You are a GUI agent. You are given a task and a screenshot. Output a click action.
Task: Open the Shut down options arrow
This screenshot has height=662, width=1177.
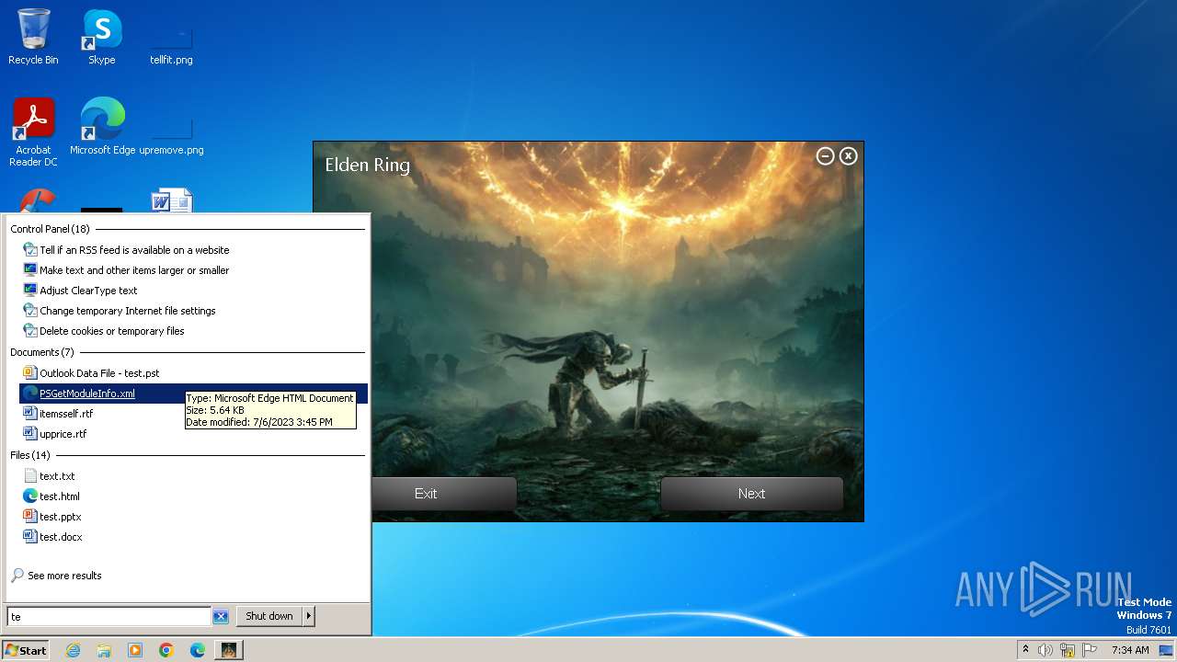[309, 616]
